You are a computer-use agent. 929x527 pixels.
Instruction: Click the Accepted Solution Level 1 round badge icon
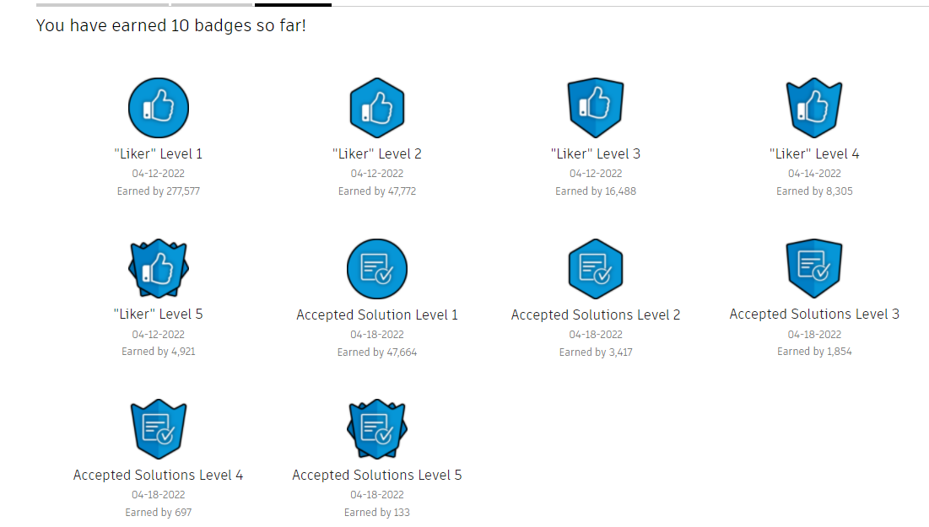[x=377, y=268]
